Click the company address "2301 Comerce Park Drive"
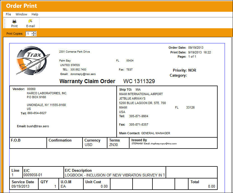 pos(74,52)
